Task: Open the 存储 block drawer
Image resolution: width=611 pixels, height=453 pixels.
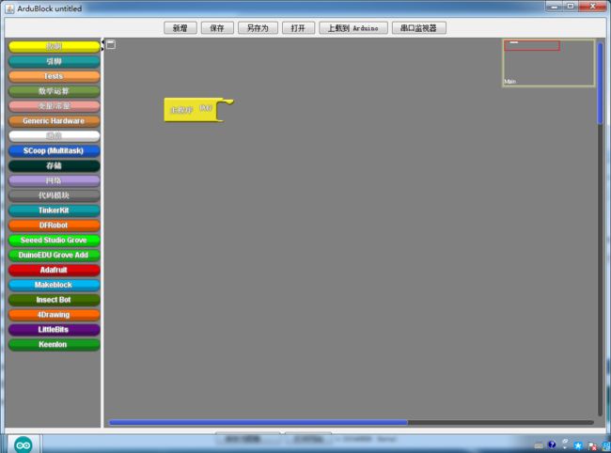Action: (x=55, y=165)
